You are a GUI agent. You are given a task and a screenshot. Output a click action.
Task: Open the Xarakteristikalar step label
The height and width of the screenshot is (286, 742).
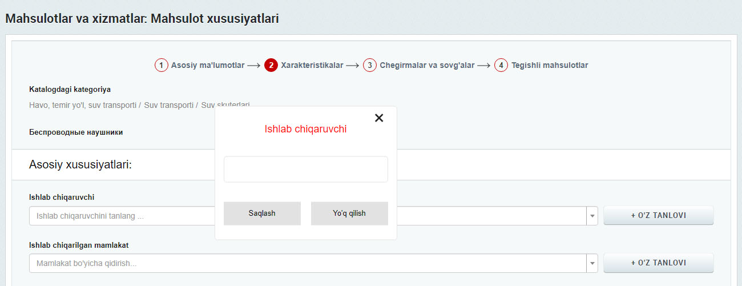pyautogui.click(x=312, y=65)
